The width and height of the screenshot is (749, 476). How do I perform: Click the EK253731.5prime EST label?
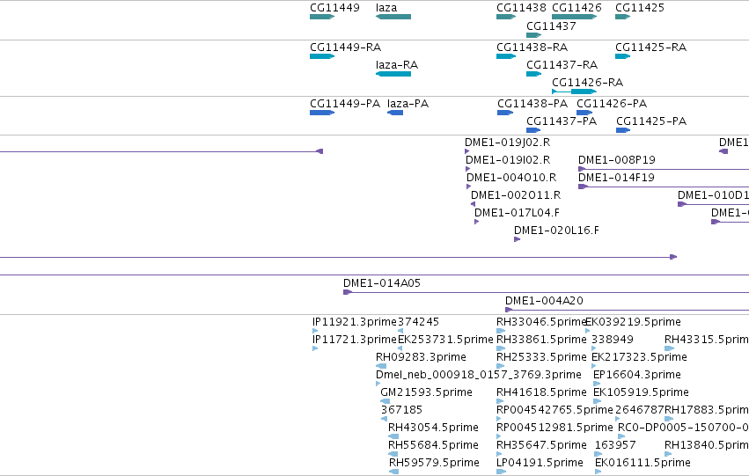point(445,340)
